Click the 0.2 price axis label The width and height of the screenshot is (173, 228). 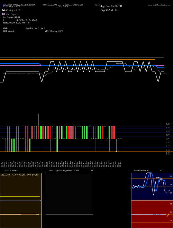(167, 139)
